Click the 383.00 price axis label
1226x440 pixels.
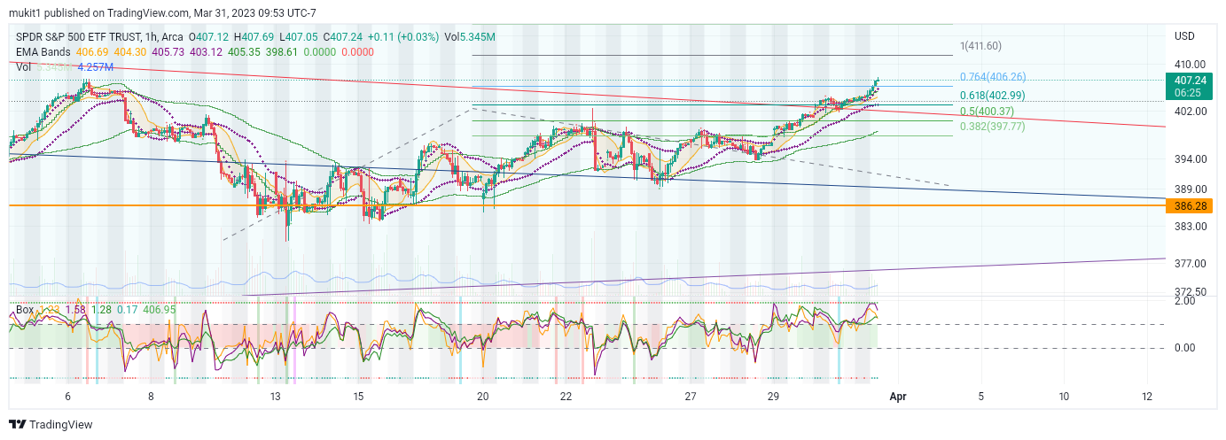(1189, 227)
